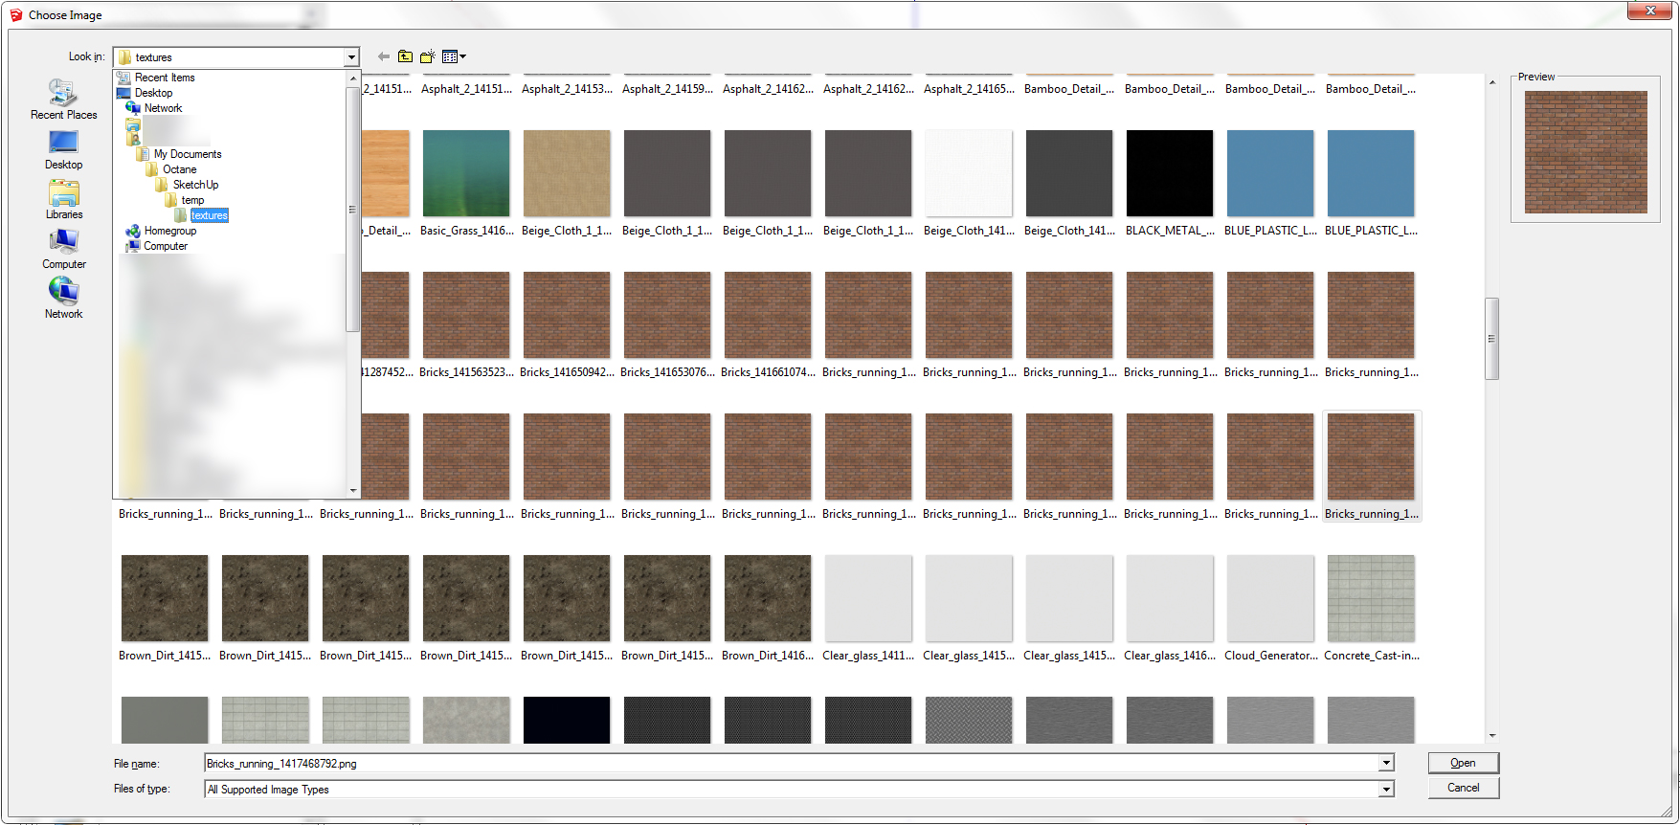Click the Up One Level folder icon
1680x825 pixels.
[406, 56]
